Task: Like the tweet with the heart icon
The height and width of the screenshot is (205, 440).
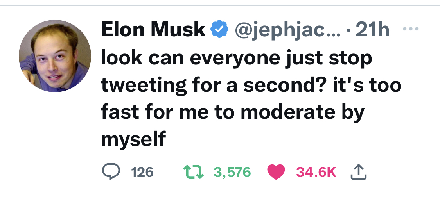Action: [276, 172]
